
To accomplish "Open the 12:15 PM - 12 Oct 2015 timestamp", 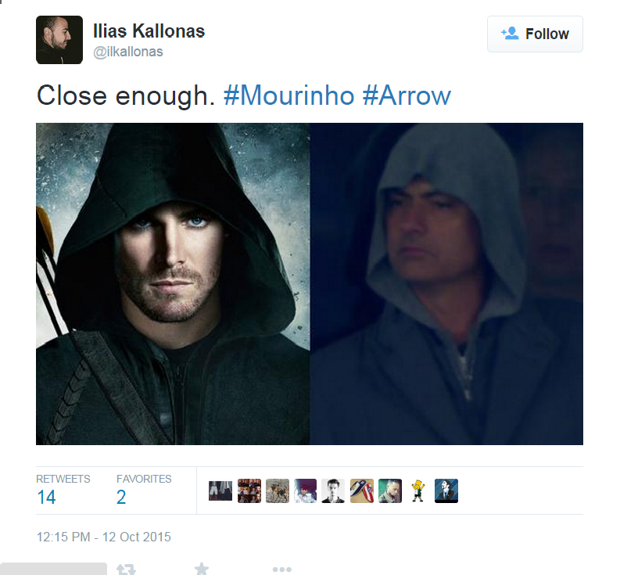I will pyautogui.click(x=104, y=537).
